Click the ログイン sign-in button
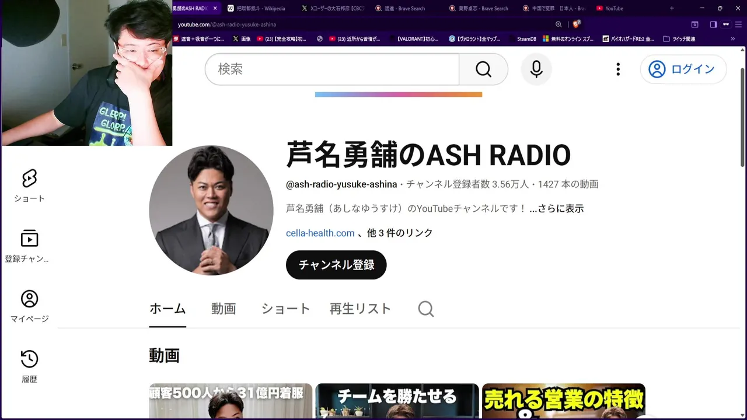The image size is (747, 420). coord(683,69)
